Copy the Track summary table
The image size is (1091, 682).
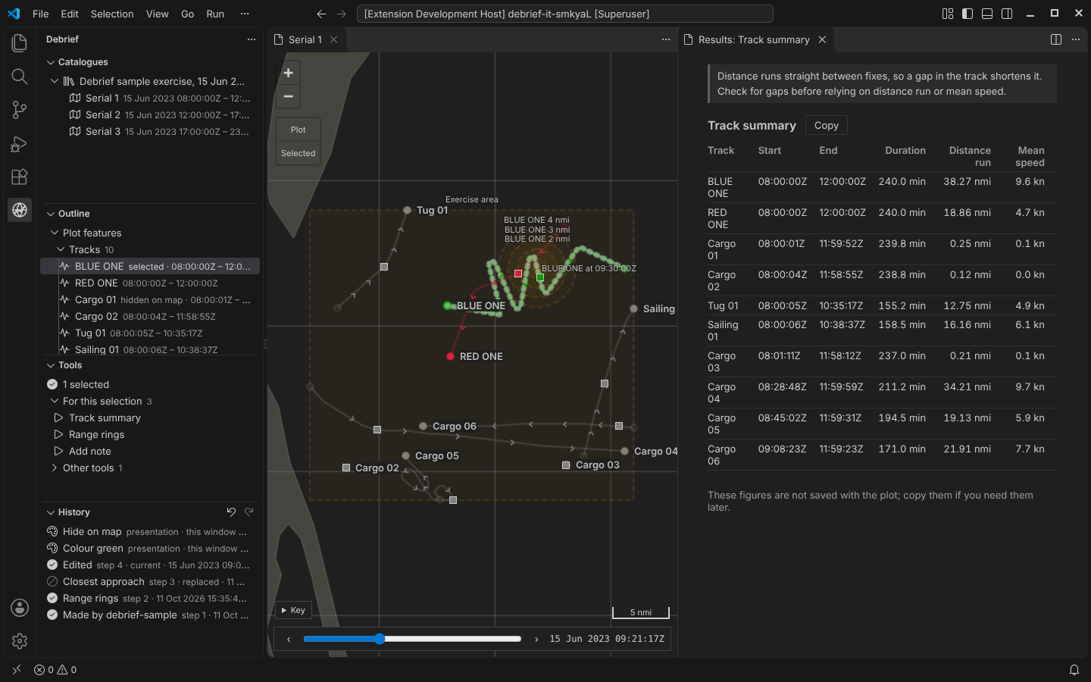[x=826, y=126]
